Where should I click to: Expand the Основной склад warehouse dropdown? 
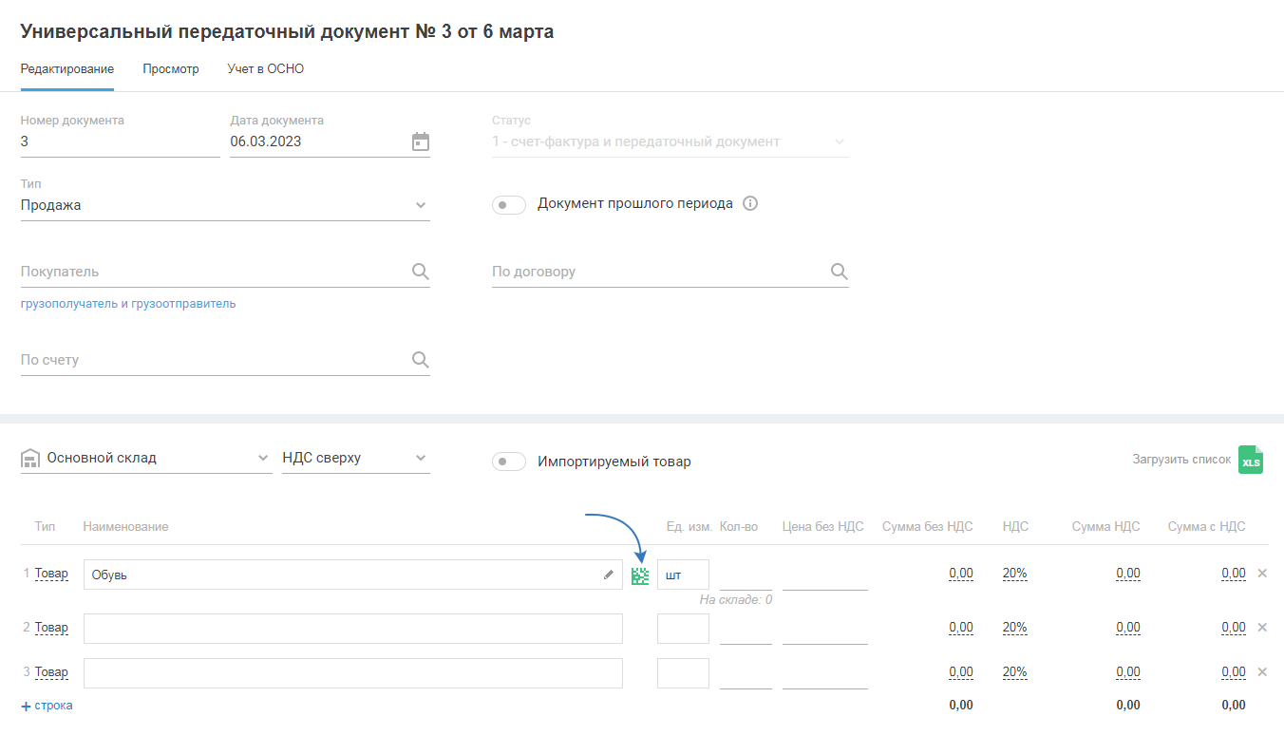(157, 459)
